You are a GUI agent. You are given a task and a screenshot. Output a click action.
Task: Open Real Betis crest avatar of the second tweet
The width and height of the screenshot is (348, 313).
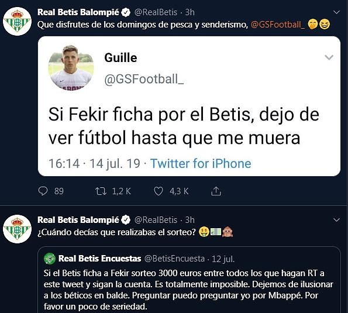(18, 229)
